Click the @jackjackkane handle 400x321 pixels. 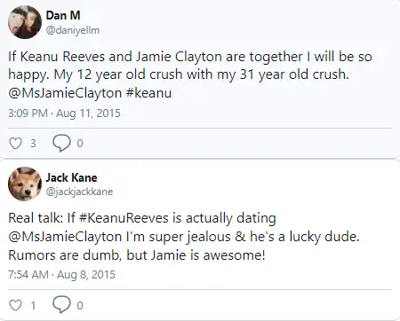pos(79,192)
